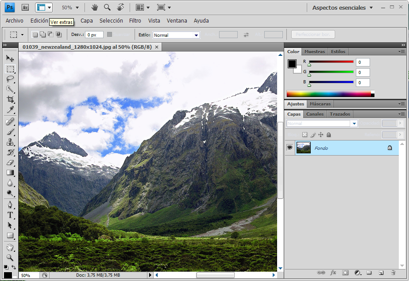Select the Eraser tool
Image resolution: width=409 pixels, height=281 pixels.
tap(10, 163)
